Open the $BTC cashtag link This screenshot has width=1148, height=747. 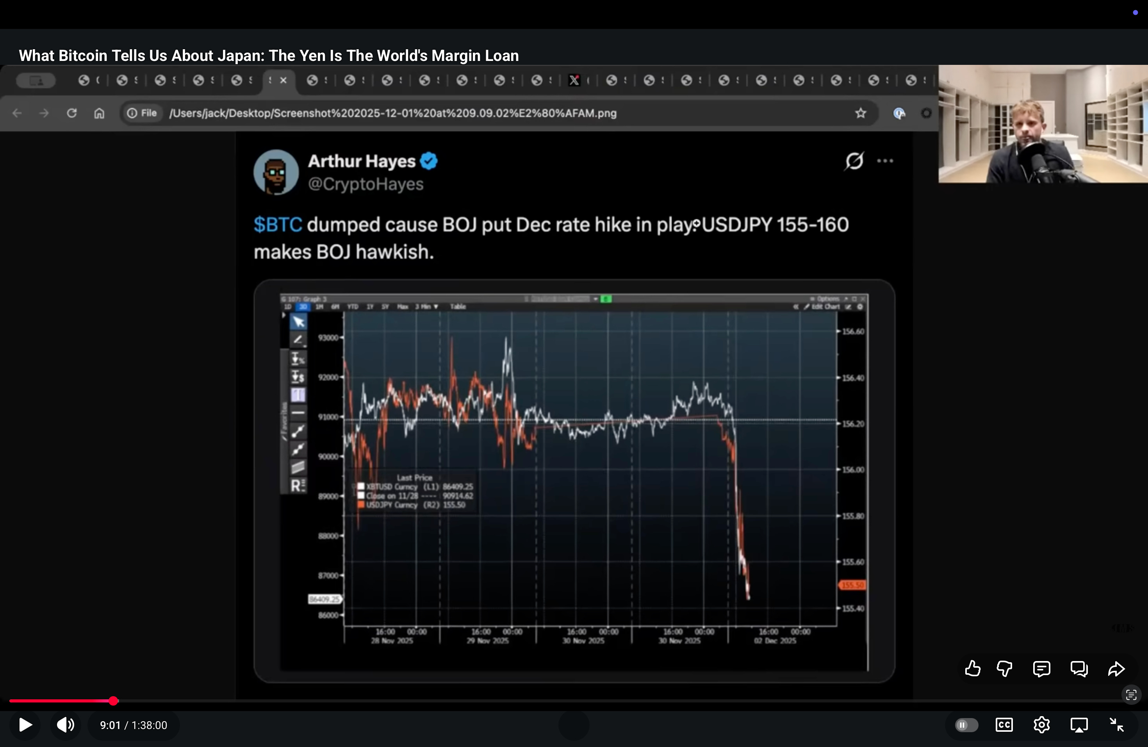click(278, 225)
